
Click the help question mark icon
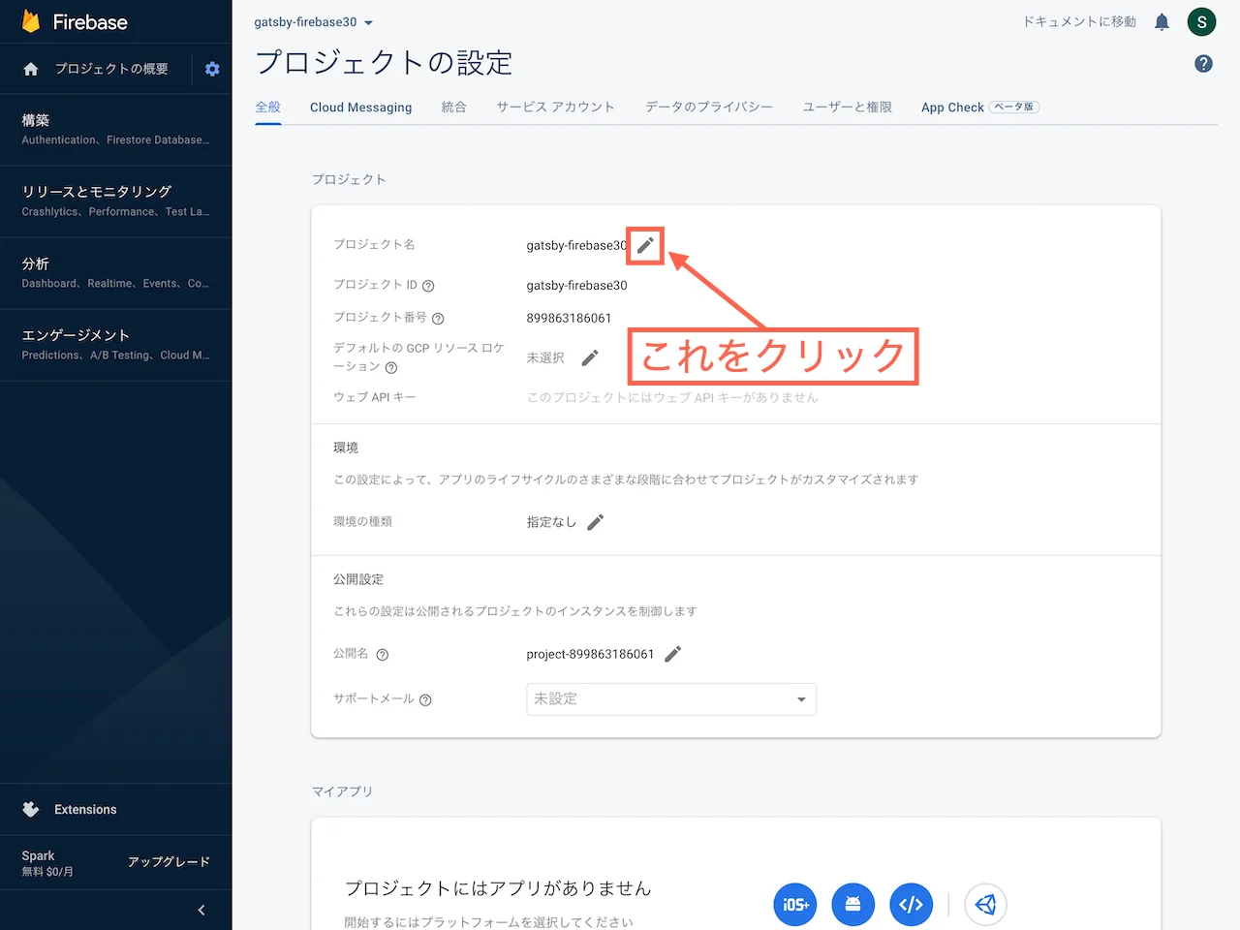tap(1203, 63)
